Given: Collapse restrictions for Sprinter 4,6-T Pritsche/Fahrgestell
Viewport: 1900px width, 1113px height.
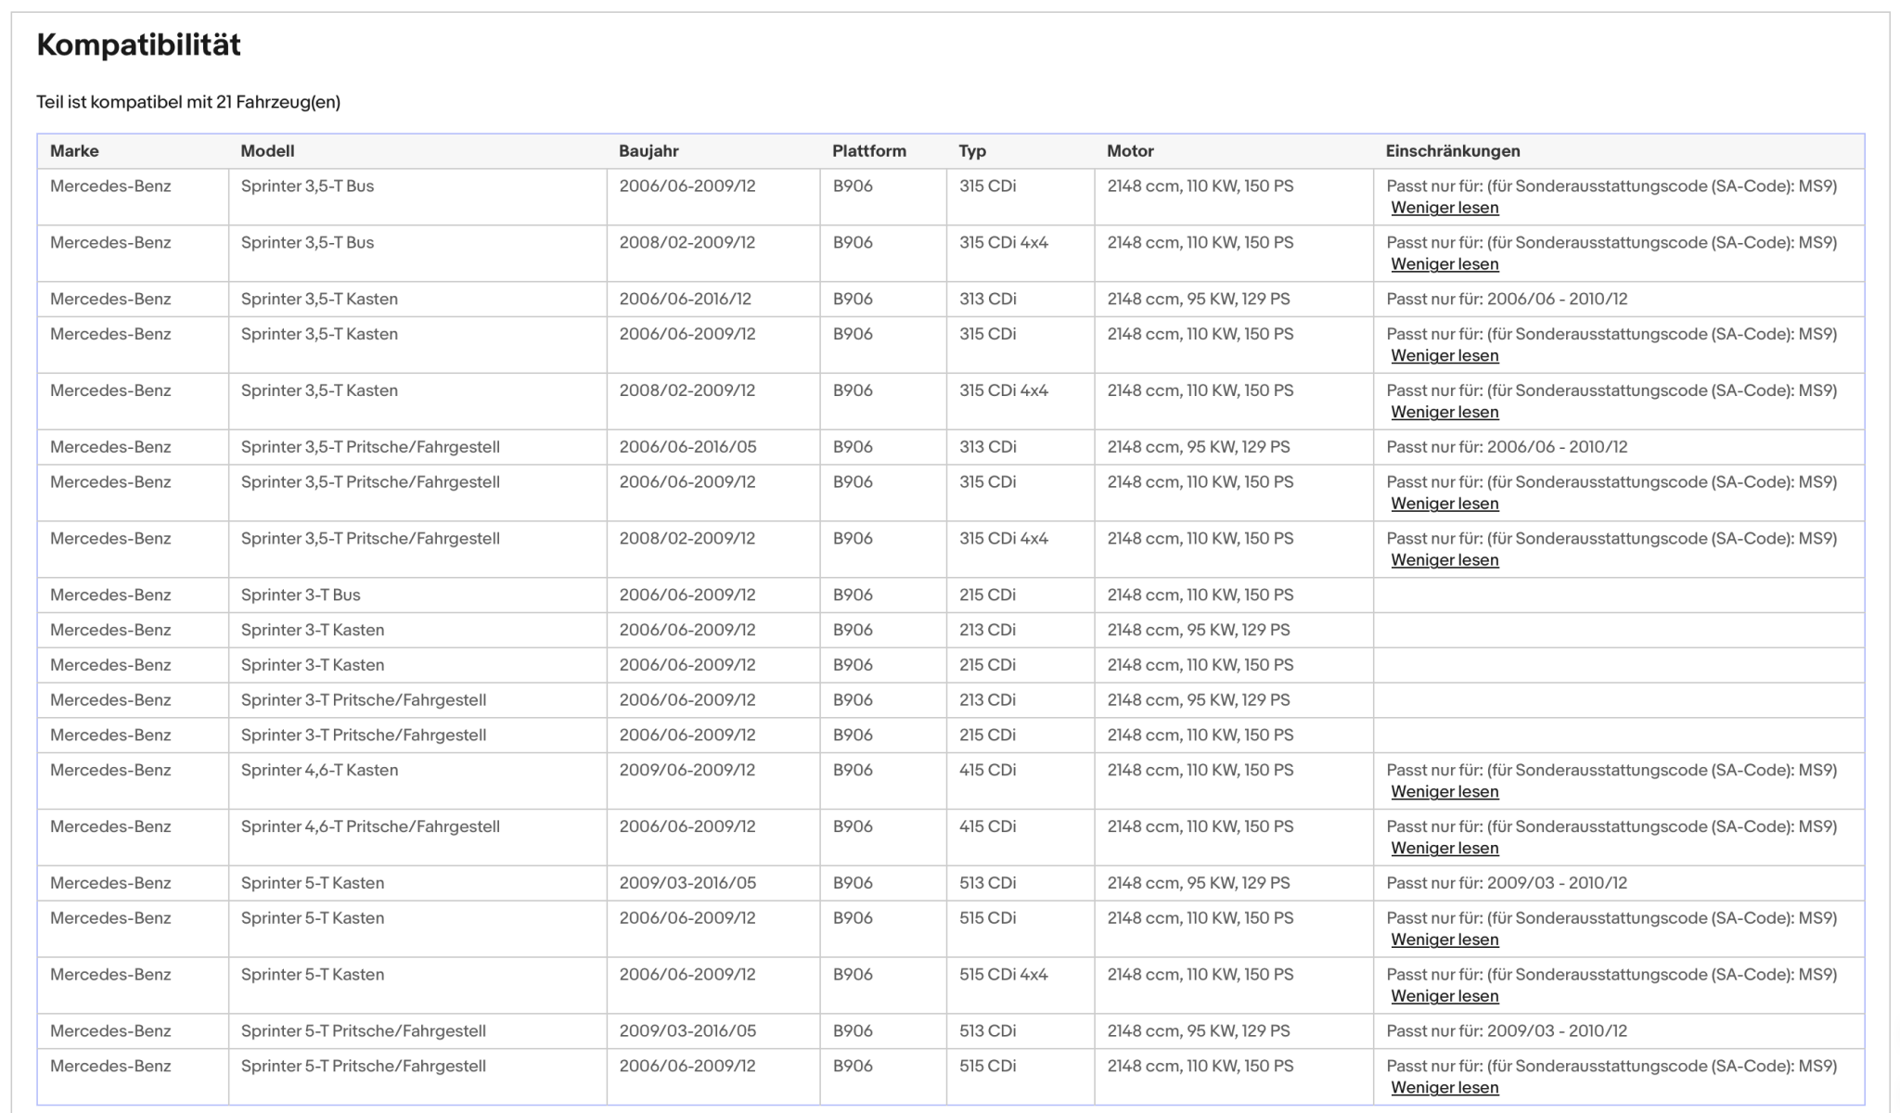Looking at the screenshot, I should pos(1444,849).
